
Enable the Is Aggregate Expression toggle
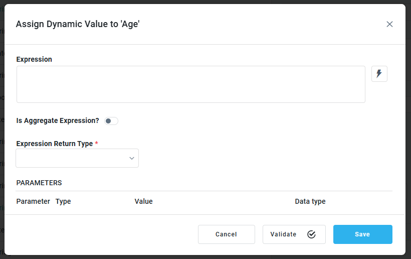coord(111,121)
